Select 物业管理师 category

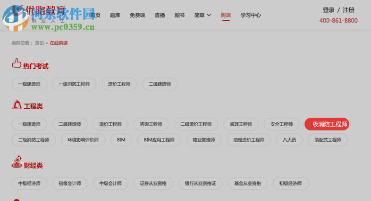[204, 140]
